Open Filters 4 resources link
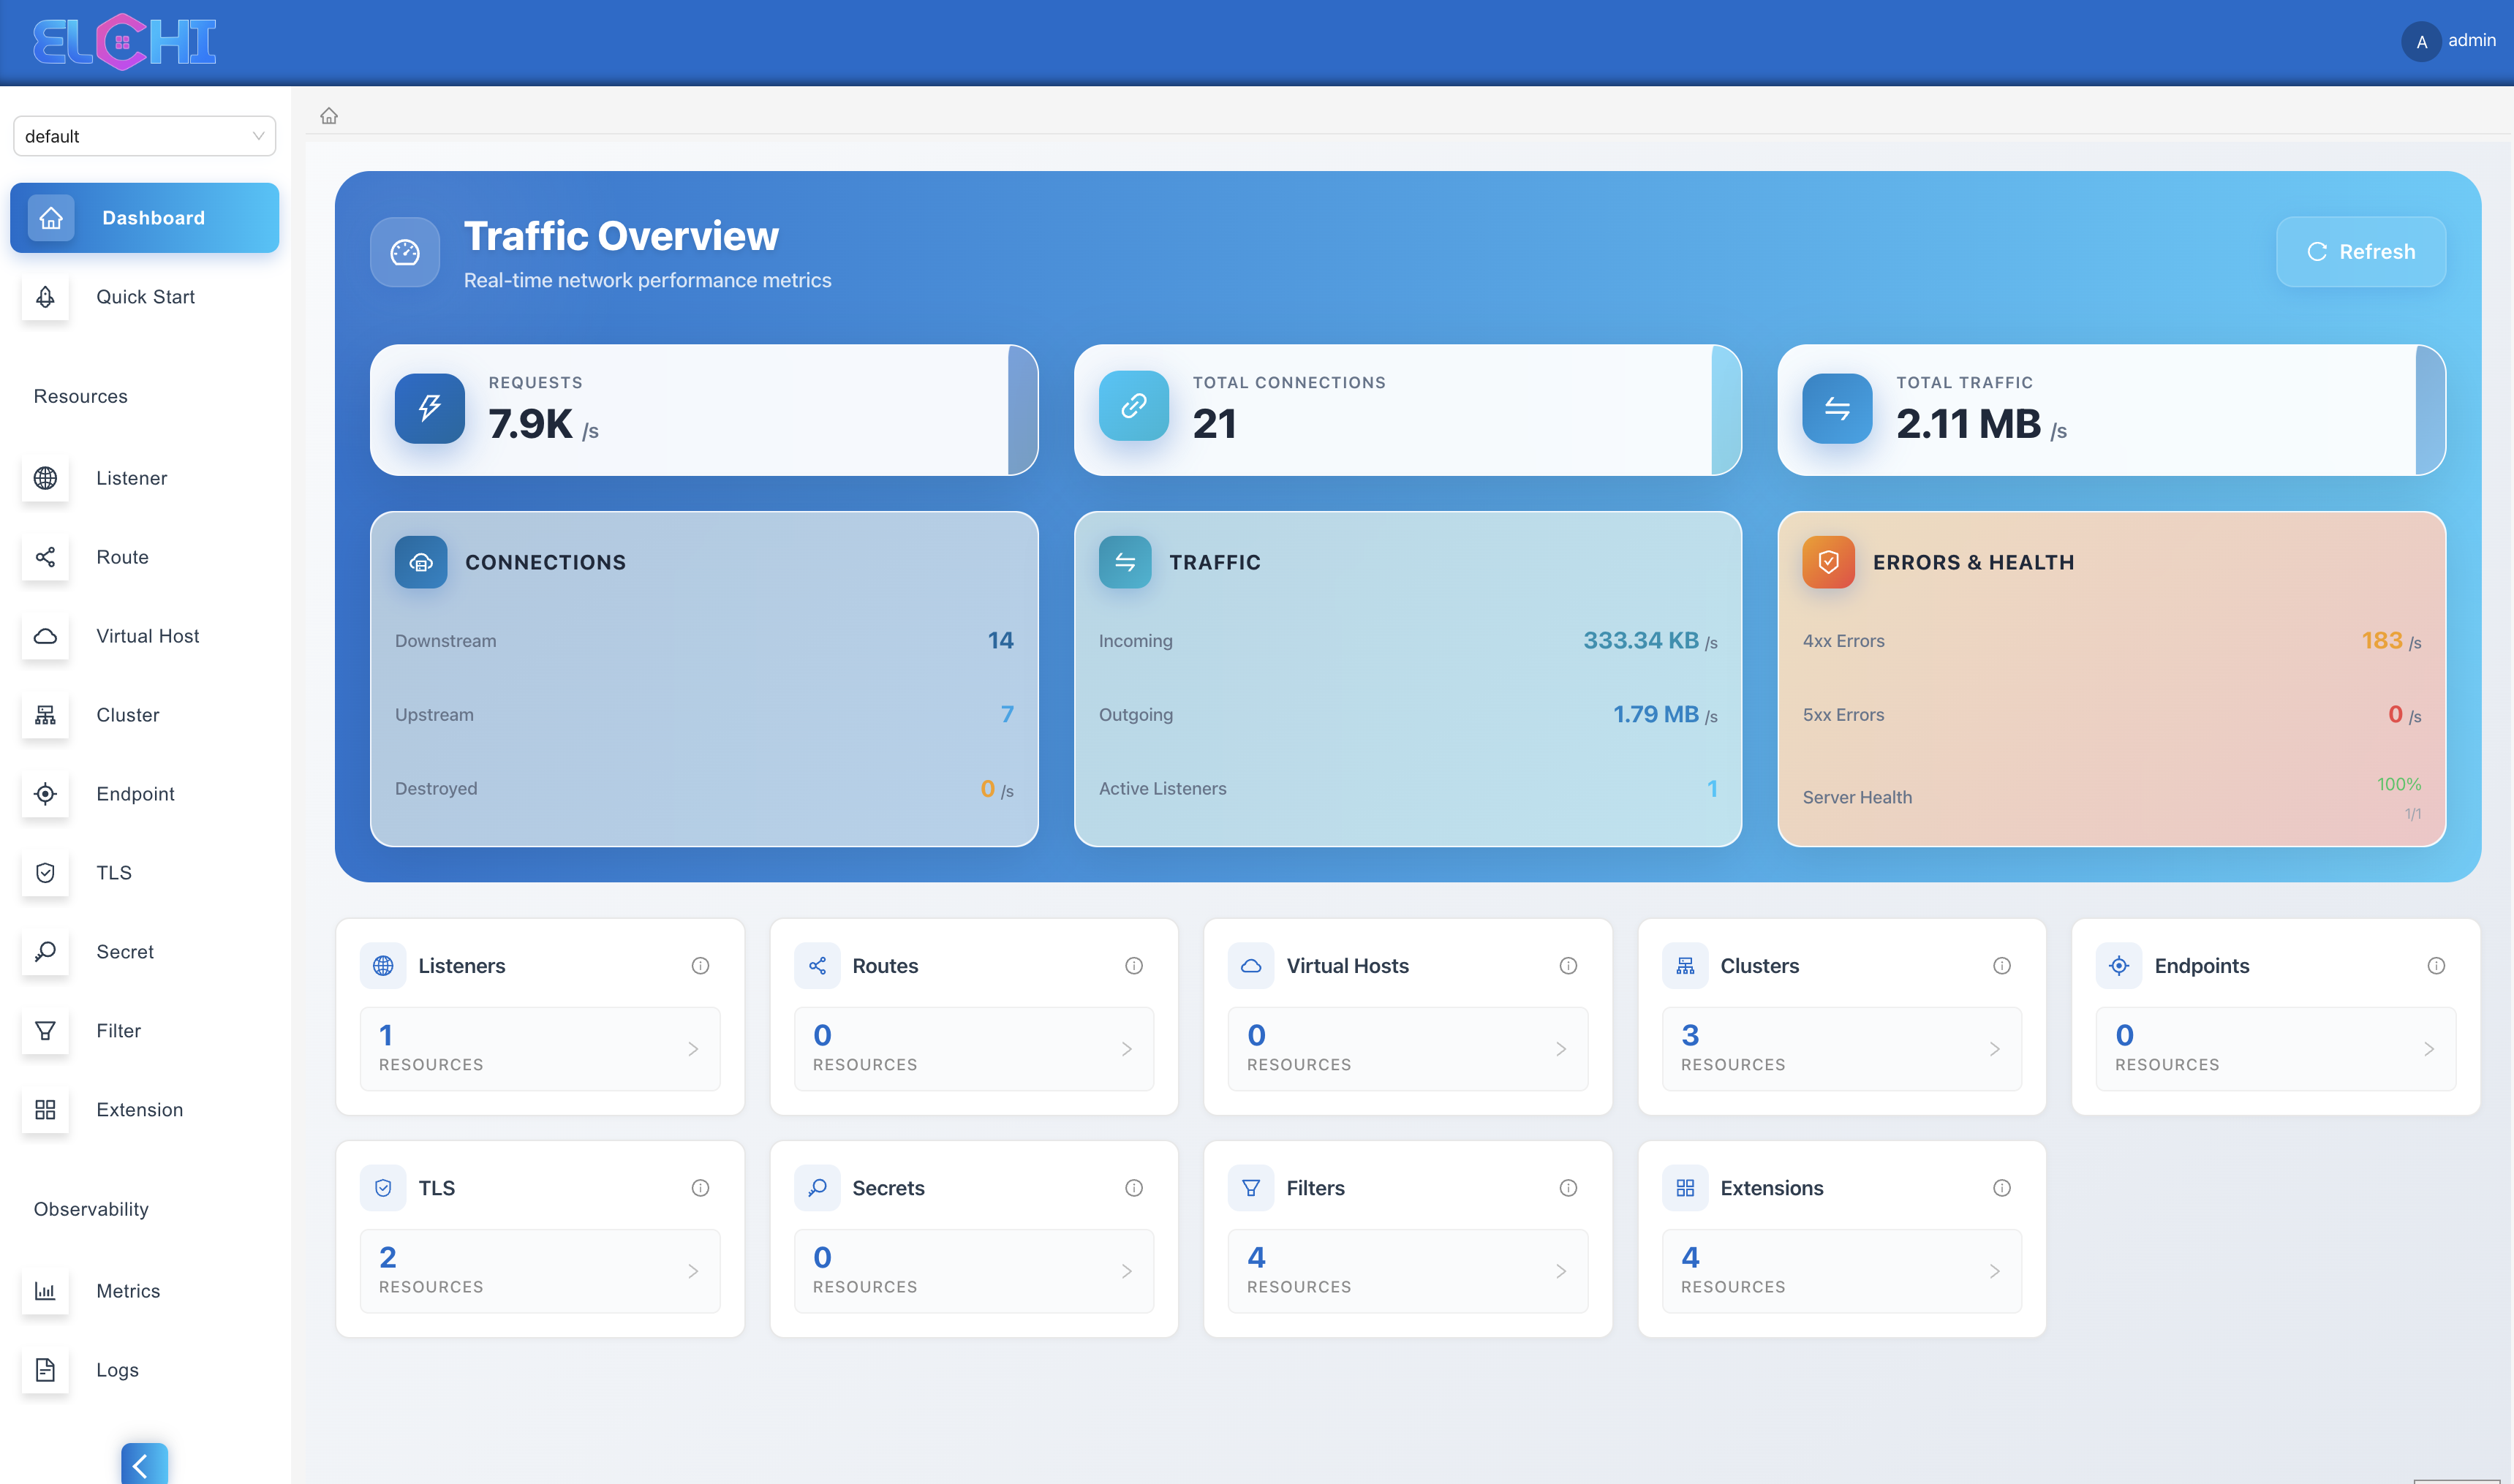This screenshot has height=1484, width=2514. [x=1407, y=1270]
